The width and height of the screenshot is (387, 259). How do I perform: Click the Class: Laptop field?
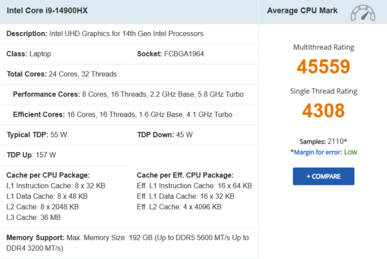[29, 54]
